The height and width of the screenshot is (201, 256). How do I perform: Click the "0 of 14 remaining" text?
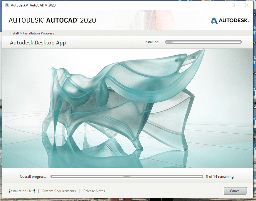[x=220, y=177]
